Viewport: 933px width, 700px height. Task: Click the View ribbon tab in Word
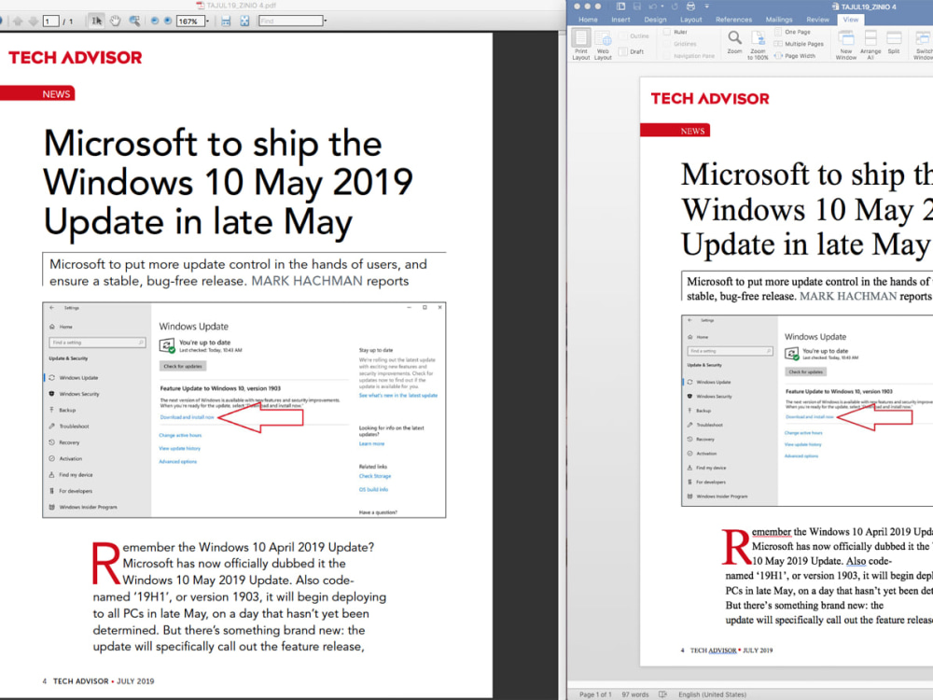click(851, 20)
